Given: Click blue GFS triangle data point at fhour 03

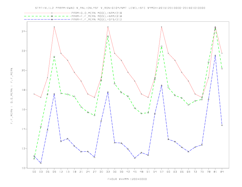Looking at the screenshot, I should coord(41,163).
